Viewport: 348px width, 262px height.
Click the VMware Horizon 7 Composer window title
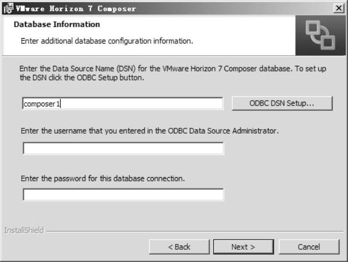(75, 8)
